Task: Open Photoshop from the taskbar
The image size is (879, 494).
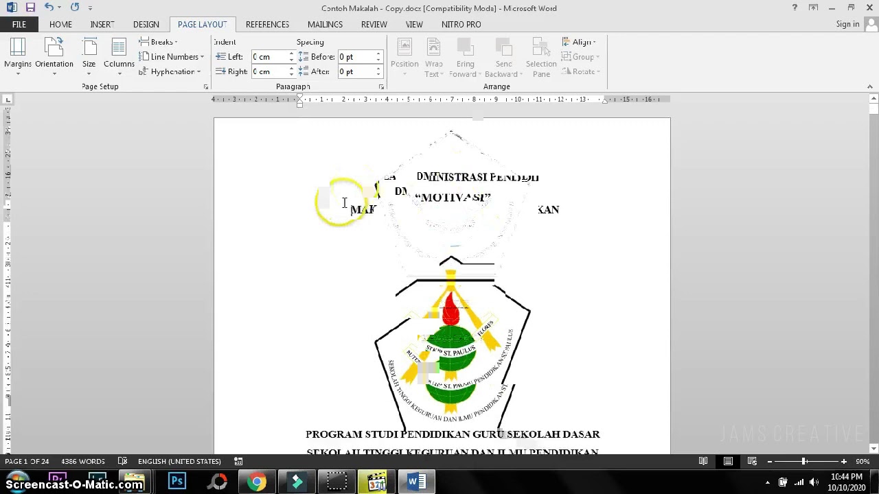Action: (176, 482)
